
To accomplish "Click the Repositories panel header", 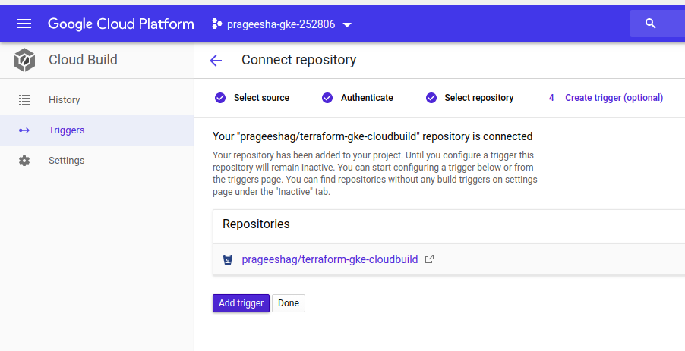I will pyautogui.click(x=449, y=227).
